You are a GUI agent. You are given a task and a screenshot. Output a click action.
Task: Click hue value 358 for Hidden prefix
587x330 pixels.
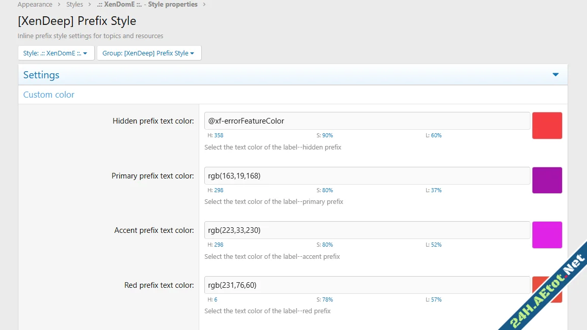(x=219, y=136)
